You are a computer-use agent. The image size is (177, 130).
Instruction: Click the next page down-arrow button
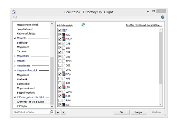[64, 112]
